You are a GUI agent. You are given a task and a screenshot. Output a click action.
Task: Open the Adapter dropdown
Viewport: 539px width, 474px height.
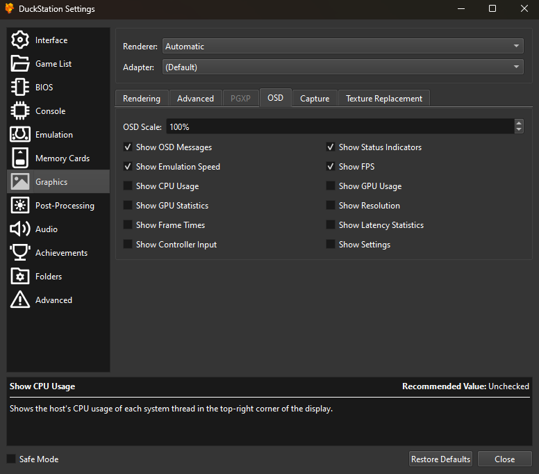(342, 67)
